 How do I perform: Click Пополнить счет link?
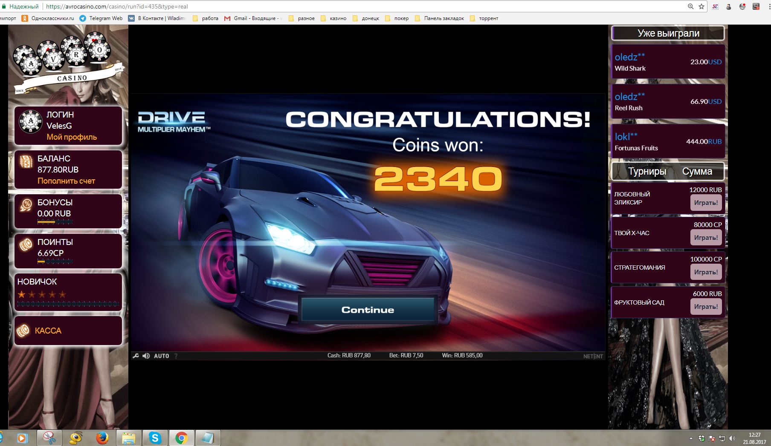[x=66, y=181]
